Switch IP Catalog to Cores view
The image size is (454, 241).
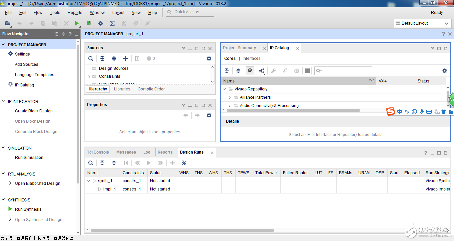point(230,59)
